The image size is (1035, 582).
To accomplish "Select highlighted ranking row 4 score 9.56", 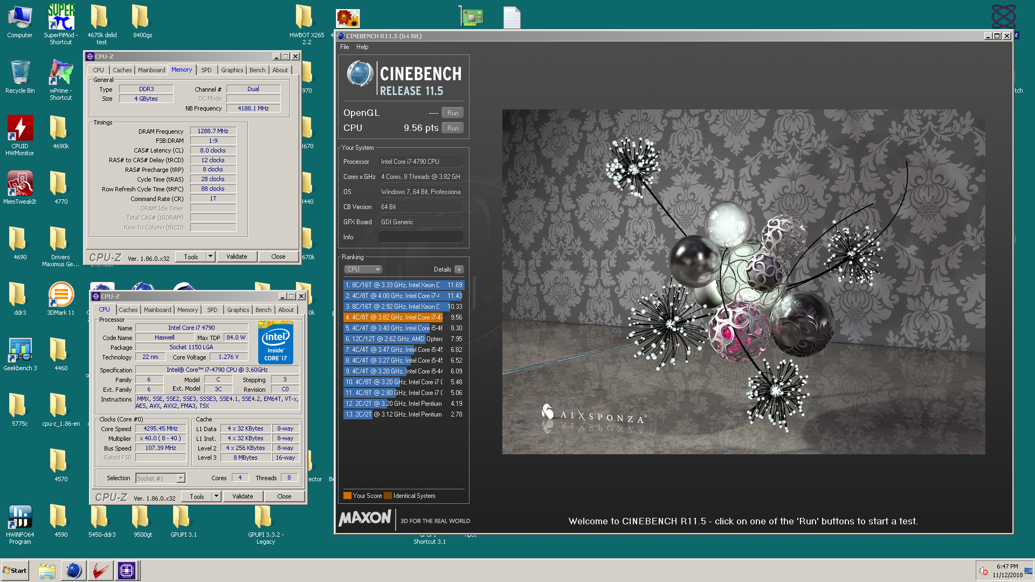I will pos(404,317).
